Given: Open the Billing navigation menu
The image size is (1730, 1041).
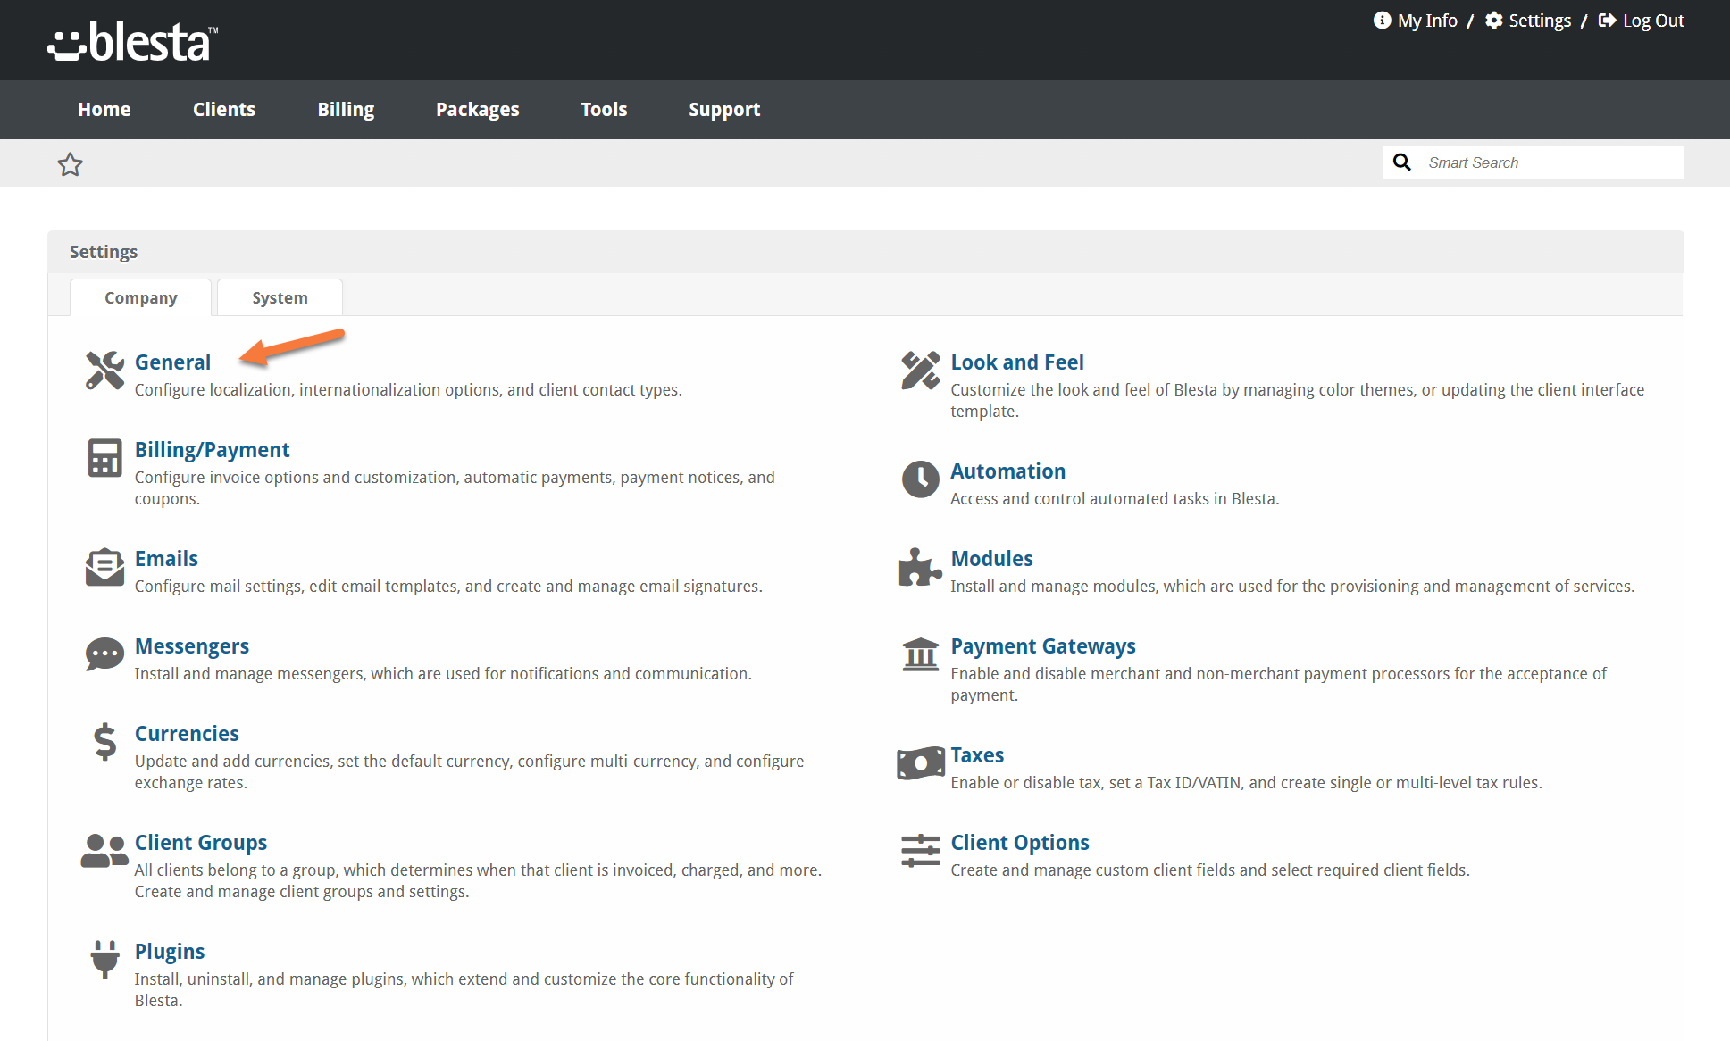Looking at the screenshot, I should coord(346,110).
